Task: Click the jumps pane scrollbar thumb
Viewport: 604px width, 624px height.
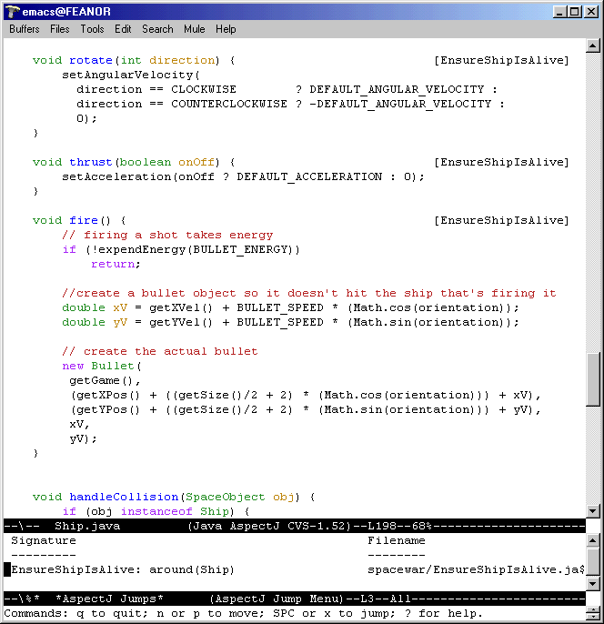Action: coord(593,562)
